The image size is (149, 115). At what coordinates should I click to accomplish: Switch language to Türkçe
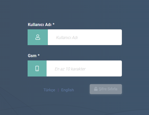click(49, 90)
